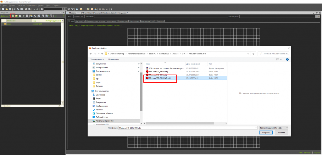Click the Имя файла input field
The image size is (322, 155).
[186, 128]
